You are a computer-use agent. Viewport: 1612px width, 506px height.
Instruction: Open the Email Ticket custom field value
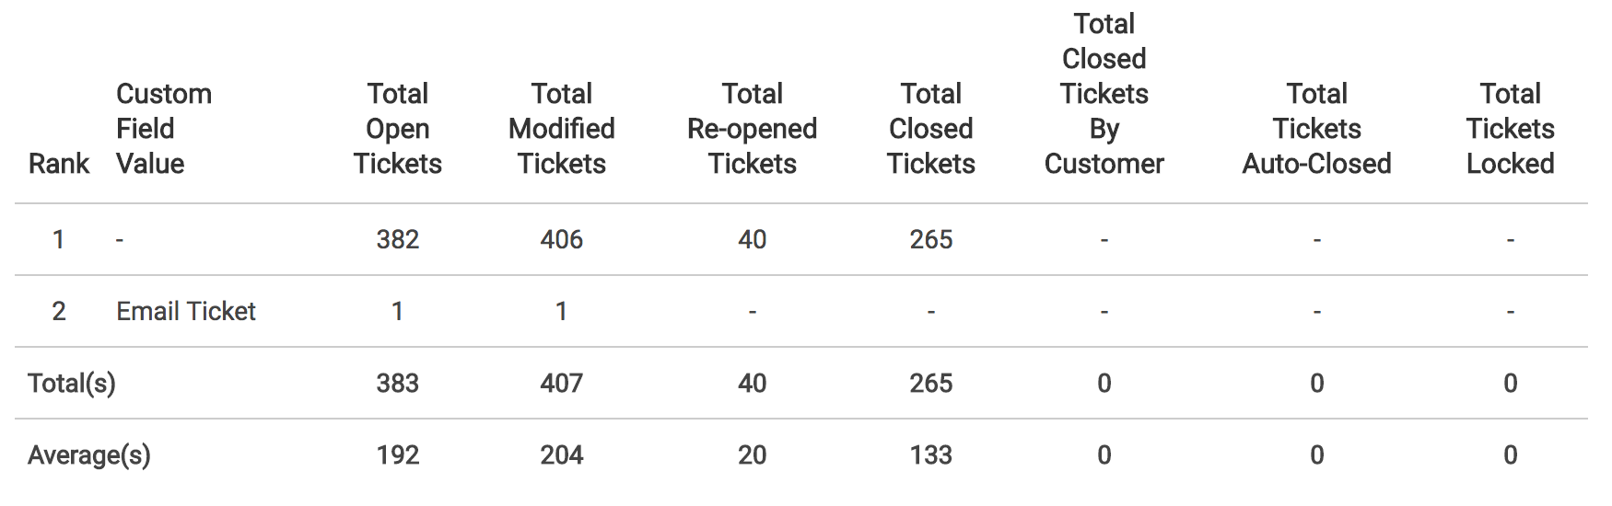tap(186, 311)
